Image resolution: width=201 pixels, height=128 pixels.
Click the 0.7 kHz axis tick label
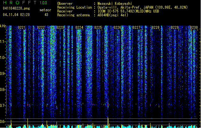(x=3, y=106)
